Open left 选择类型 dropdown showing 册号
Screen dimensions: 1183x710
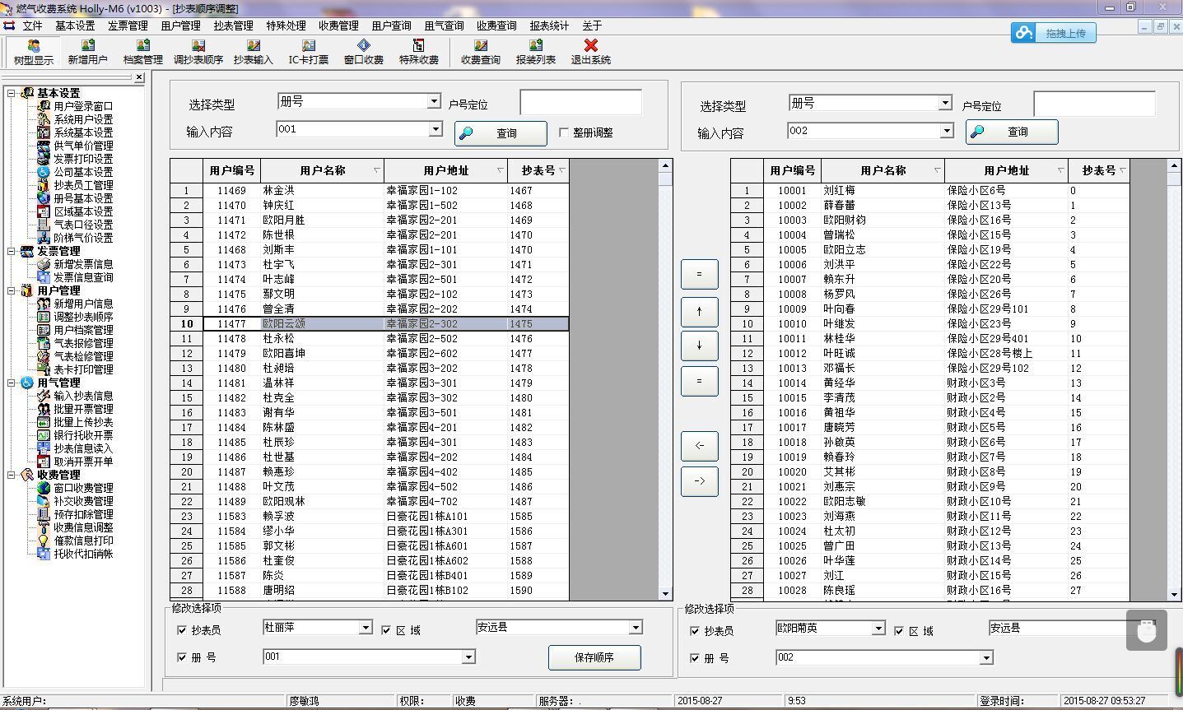pos(433,101)
